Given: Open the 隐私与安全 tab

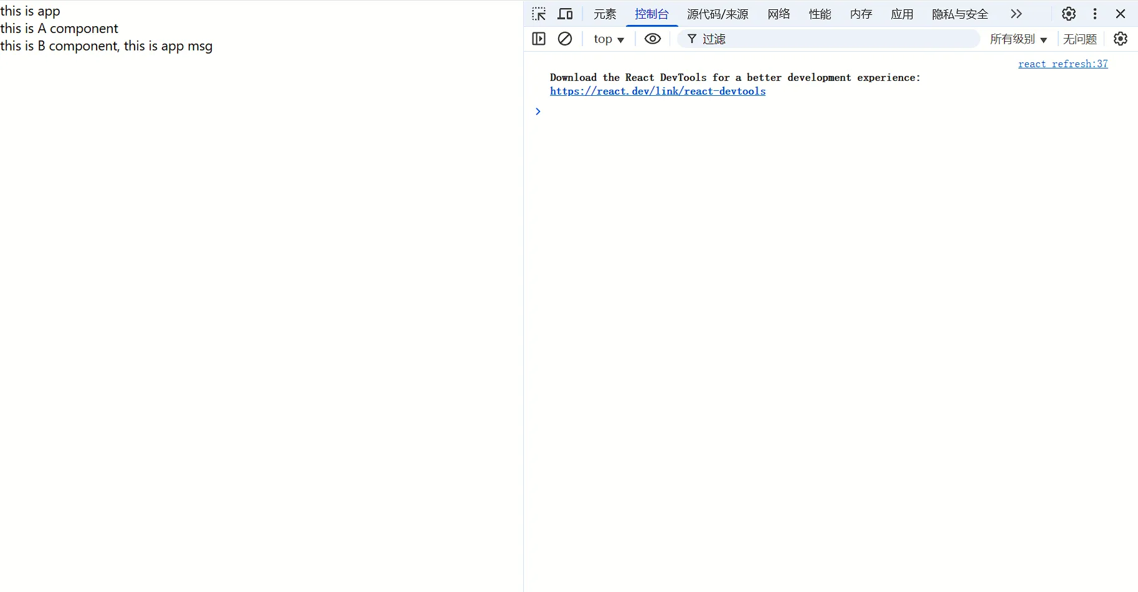Looking at the screenshot, I should pyautogui.click(x=960, y=14).
